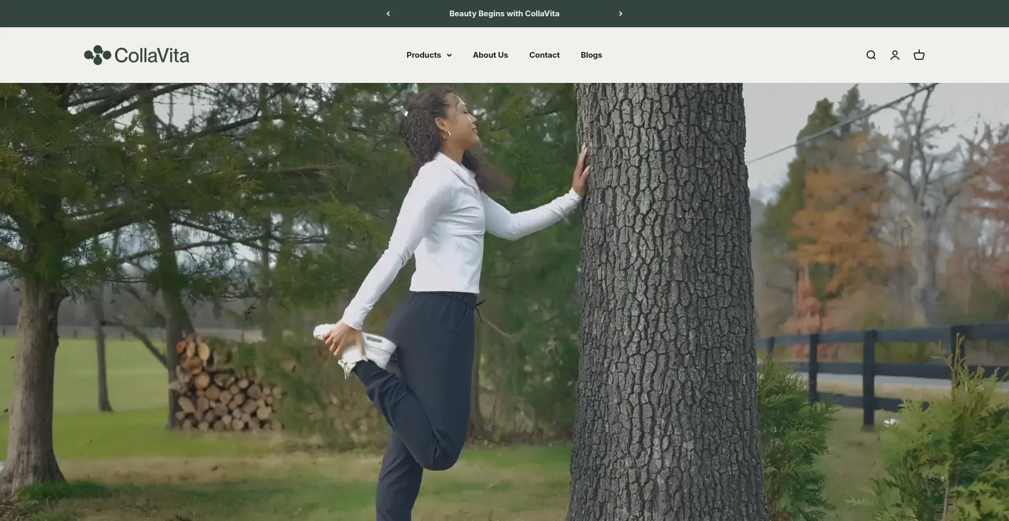
Task: Open the Contact page link
Action: click(544, 55)
